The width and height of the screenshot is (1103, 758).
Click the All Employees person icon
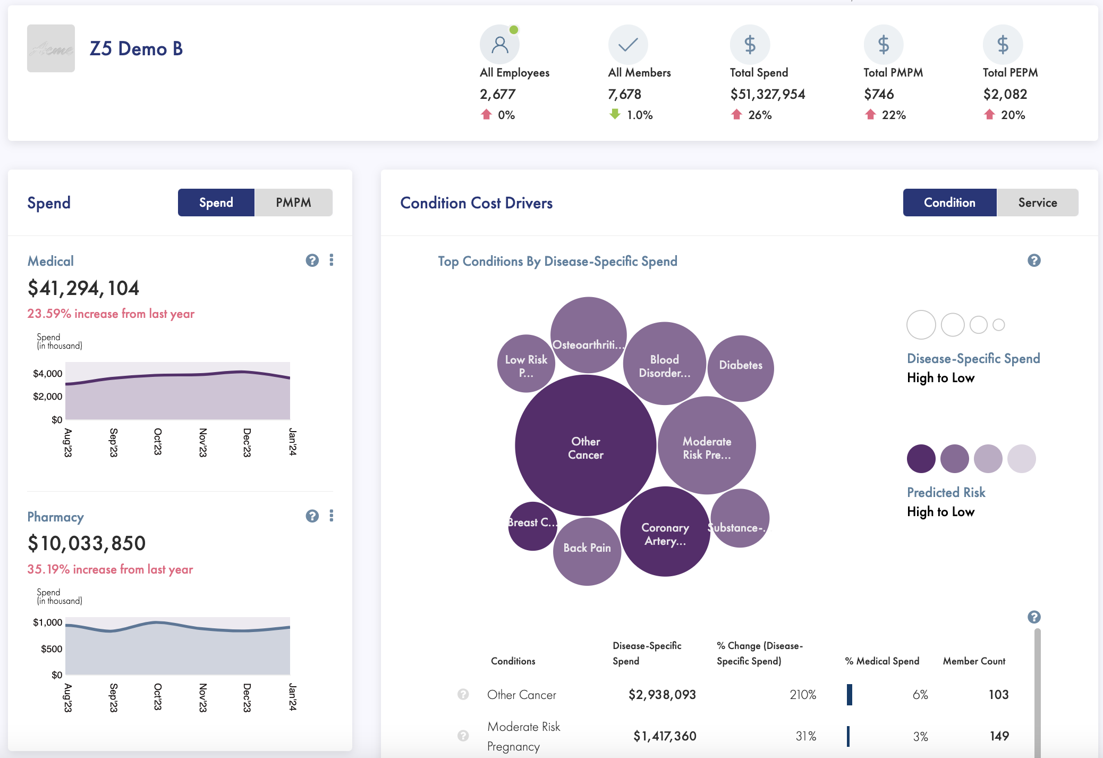coord(499,45)
